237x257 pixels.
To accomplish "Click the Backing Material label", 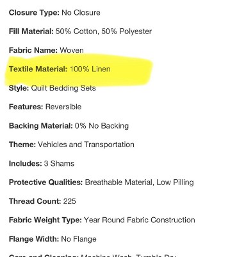I will point(41,126).
